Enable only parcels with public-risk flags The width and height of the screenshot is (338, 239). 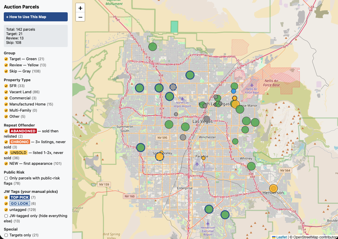(x=6, y=178)
